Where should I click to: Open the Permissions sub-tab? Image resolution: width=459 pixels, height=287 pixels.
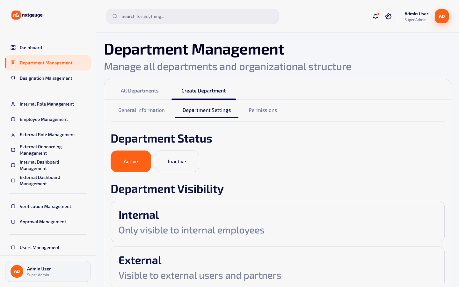263,110
